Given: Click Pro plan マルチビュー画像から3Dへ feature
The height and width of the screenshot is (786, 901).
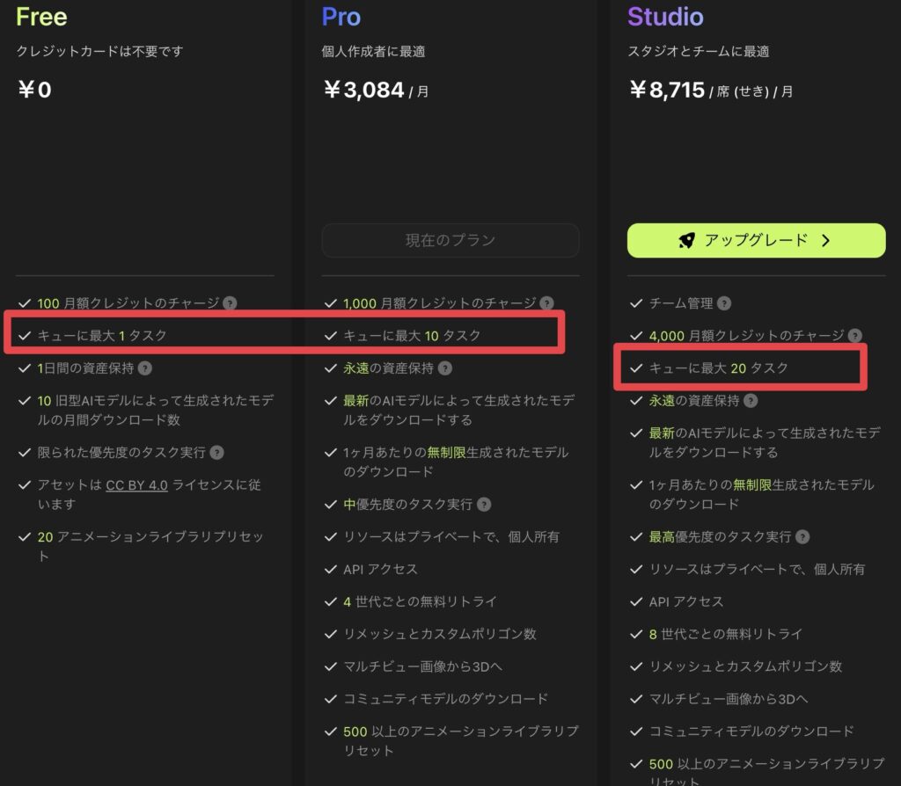Looking at the screenshot, I should [x=423, y=666].
